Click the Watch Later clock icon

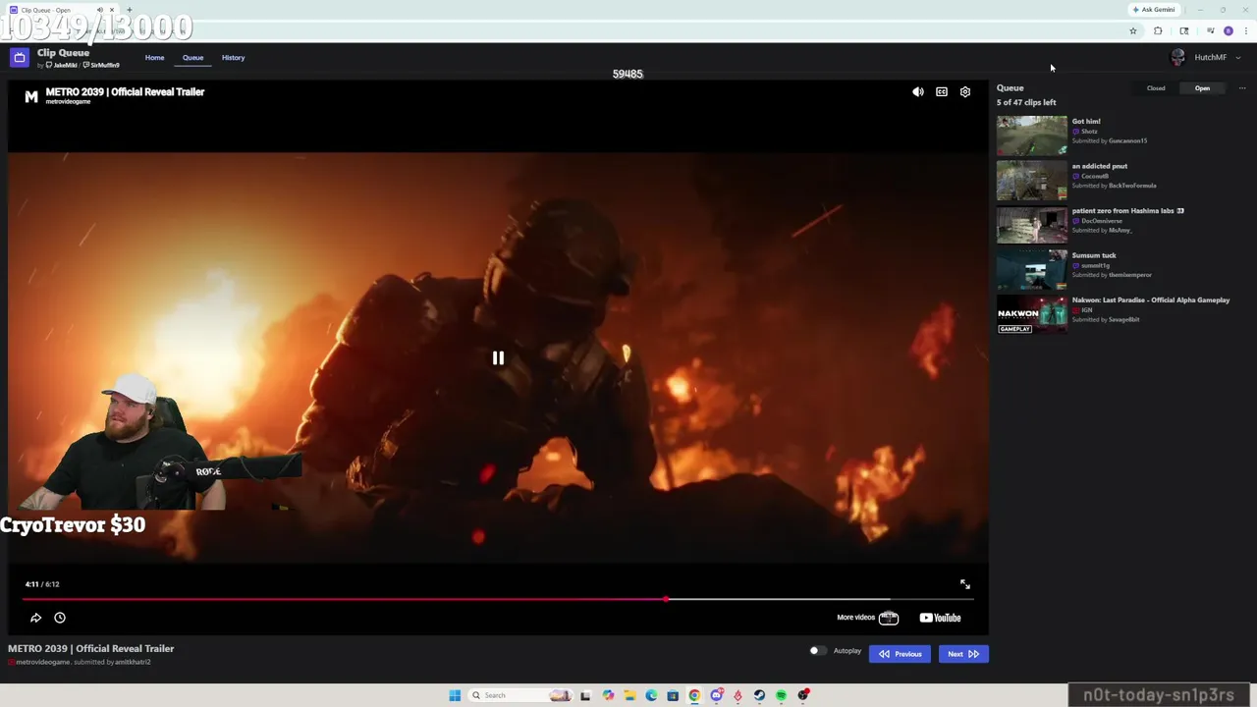60,618
